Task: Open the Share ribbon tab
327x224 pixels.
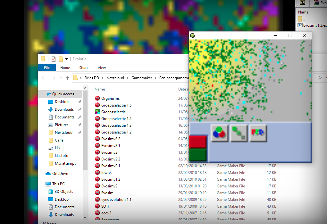Action: point(84,68)
